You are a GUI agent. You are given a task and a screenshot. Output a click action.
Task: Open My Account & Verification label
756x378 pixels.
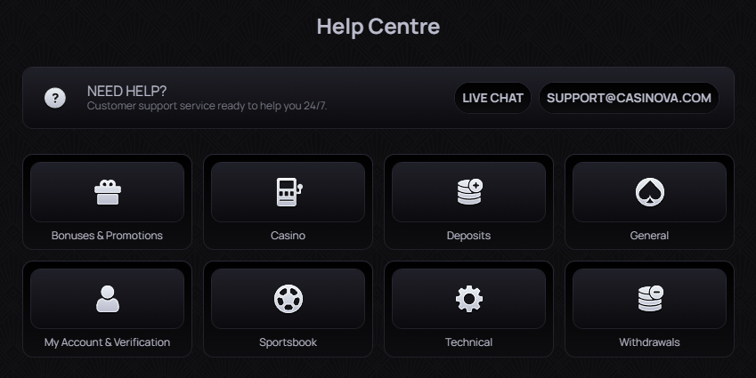tap(107, 342)
